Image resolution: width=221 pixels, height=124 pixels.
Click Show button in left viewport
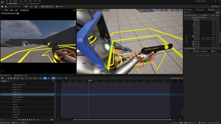tap(17, 10)
